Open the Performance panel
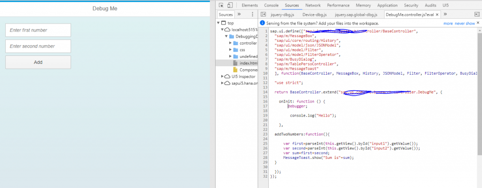Screen dimensions: 482x188 click(338, 5)
